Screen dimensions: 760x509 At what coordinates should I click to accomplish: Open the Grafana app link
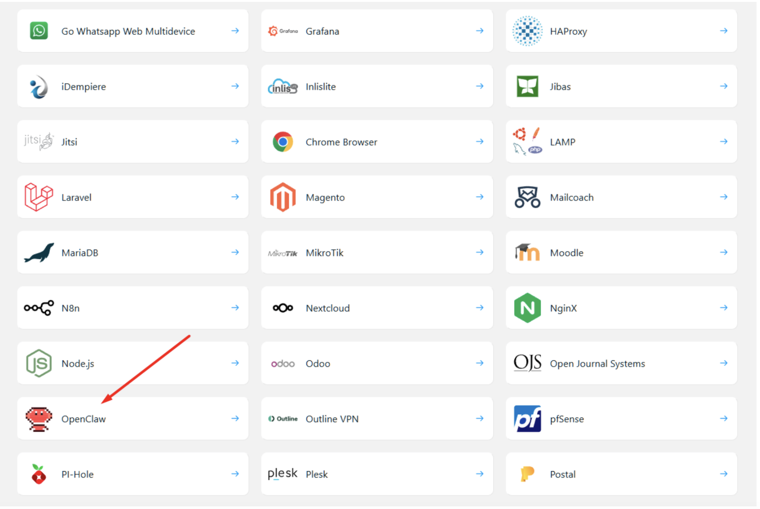pyautogui.click(x=377, y=31)
